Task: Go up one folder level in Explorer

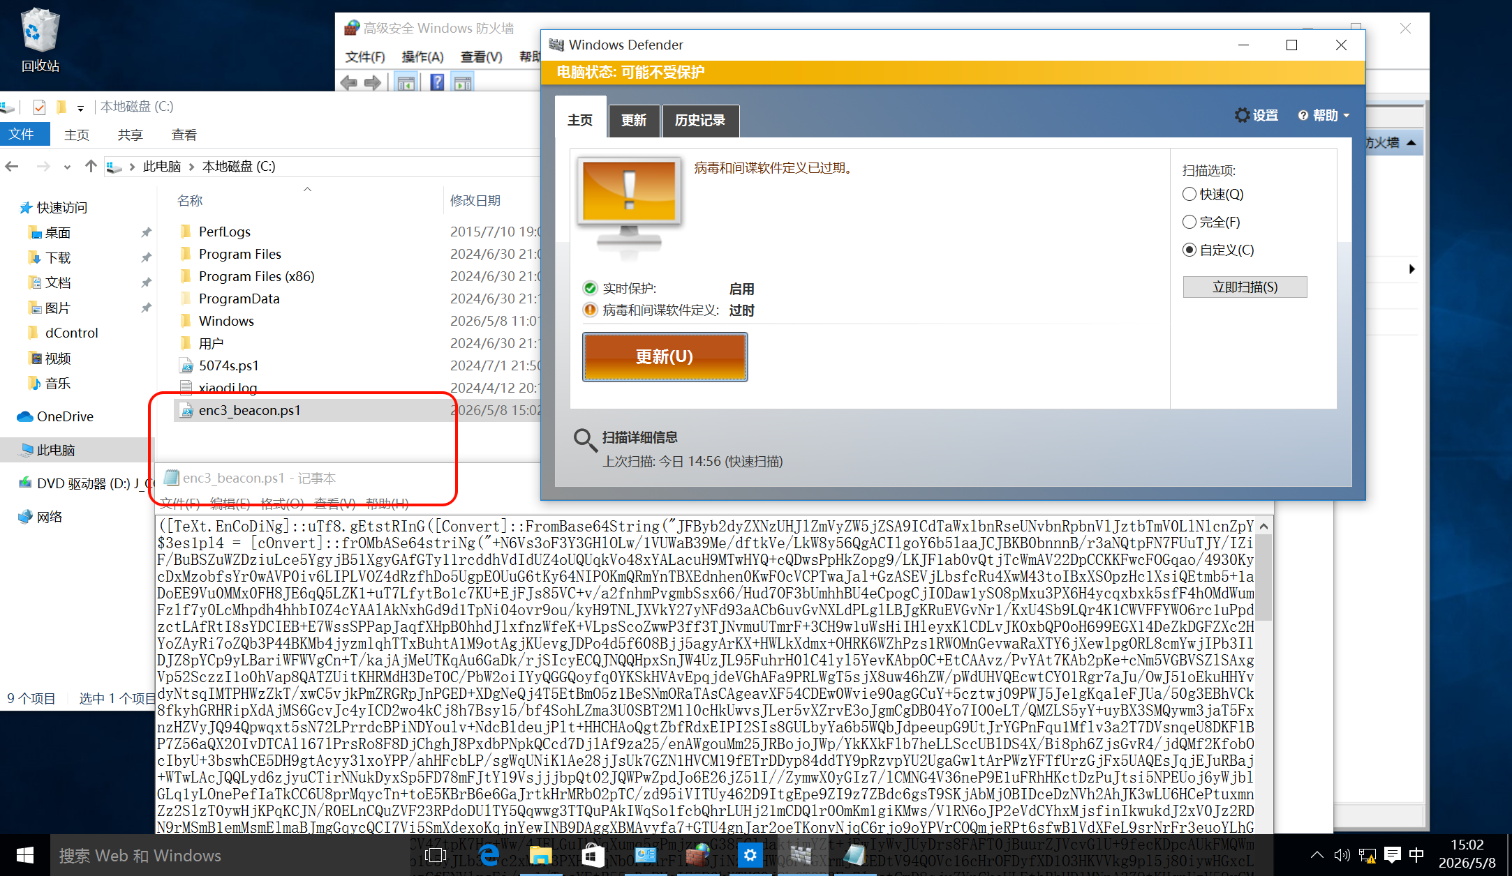Action: click(91, 166)
